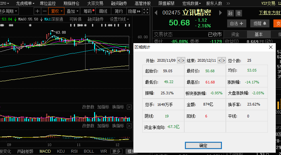Viewport: 281px width, 155px height.
Task: Show more menu items with double chevron
Action: click(228, 3)
